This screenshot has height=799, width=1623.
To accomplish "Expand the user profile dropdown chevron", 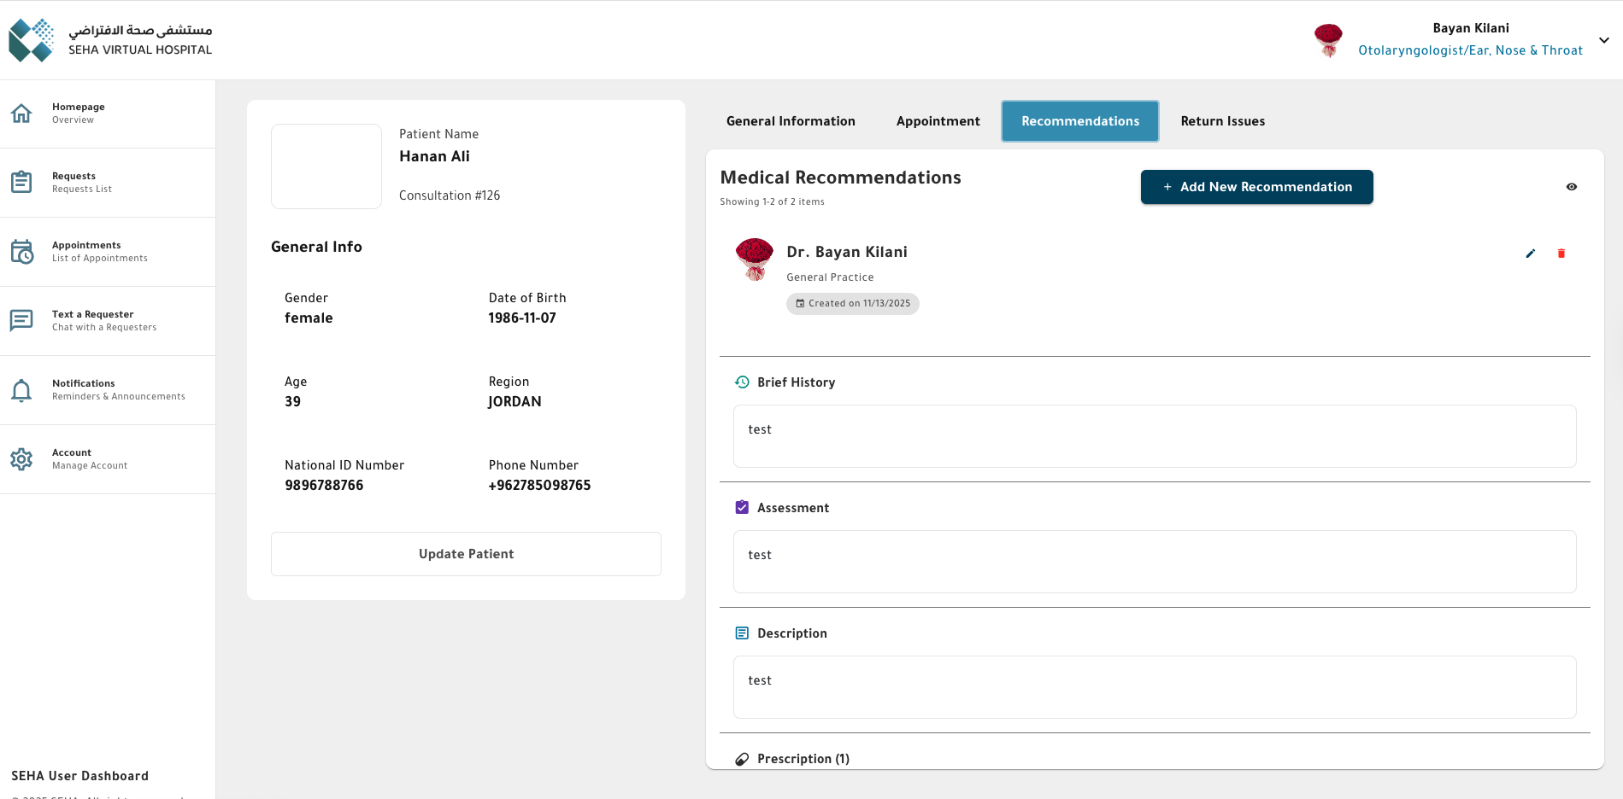I will [x=1603, y=40].
